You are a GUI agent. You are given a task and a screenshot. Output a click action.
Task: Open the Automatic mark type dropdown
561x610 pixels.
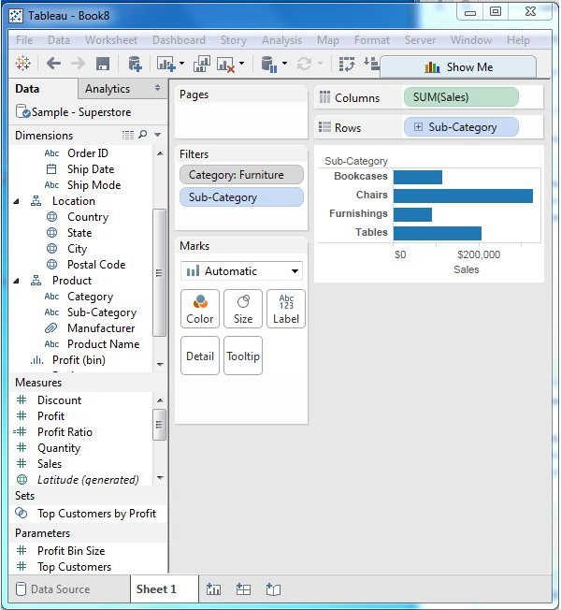(242, 271)
